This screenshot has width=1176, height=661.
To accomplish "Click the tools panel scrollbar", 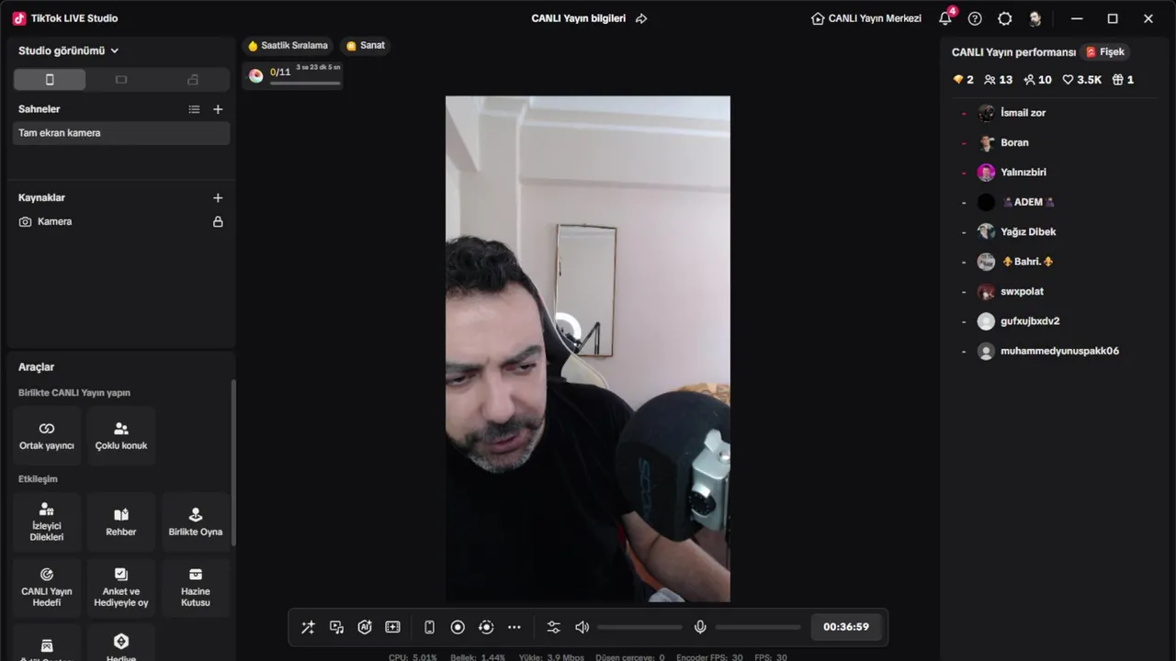I will click(233, 464).
